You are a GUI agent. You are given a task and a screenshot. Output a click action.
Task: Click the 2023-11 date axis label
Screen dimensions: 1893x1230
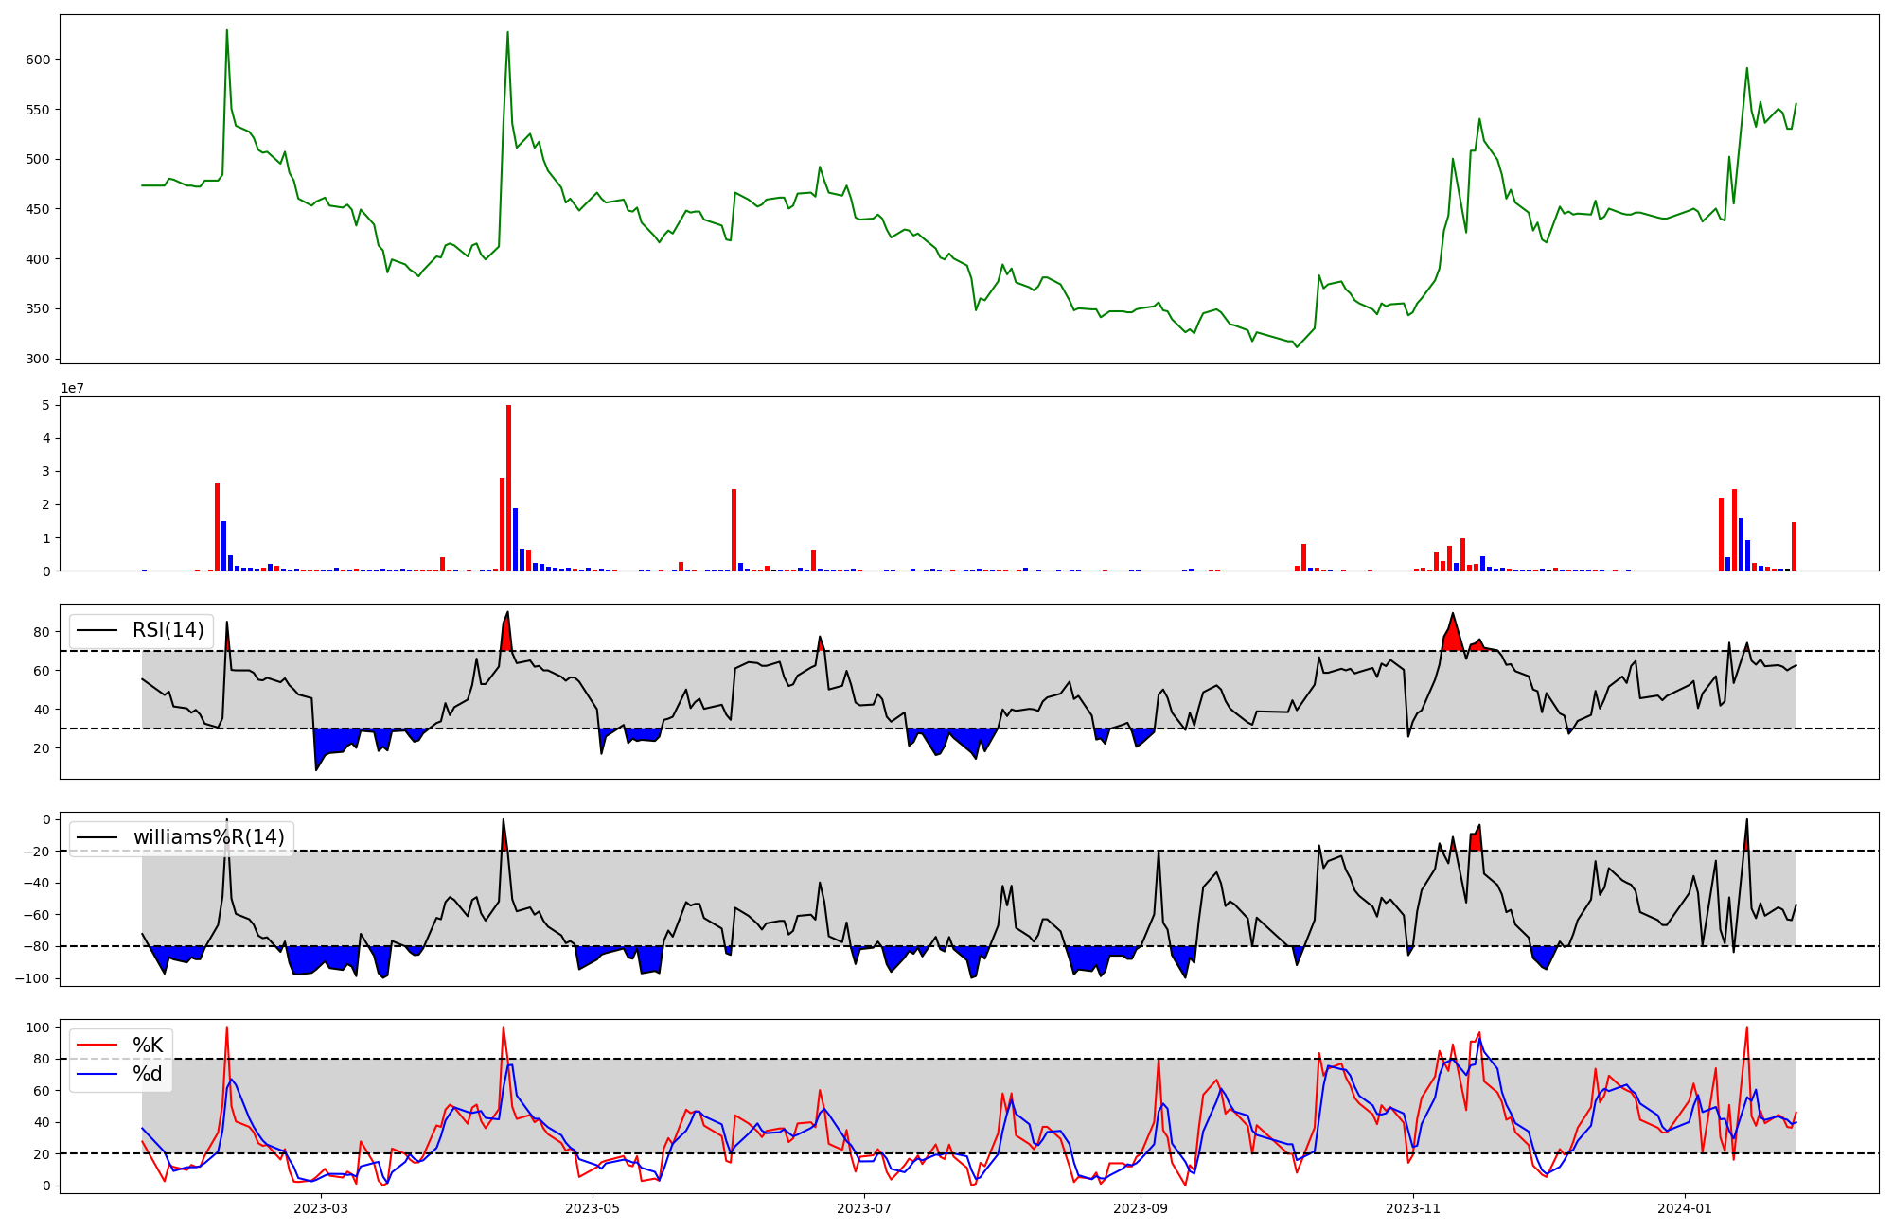[1413, 1208]
